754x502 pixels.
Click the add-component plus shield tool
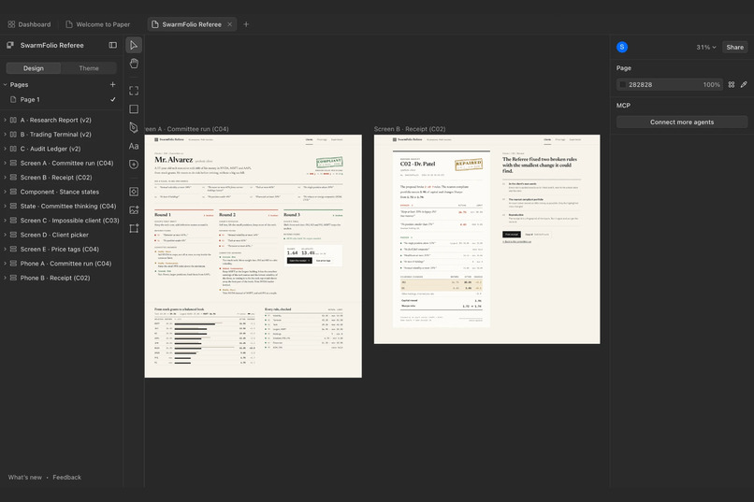[x=134, y=165]
